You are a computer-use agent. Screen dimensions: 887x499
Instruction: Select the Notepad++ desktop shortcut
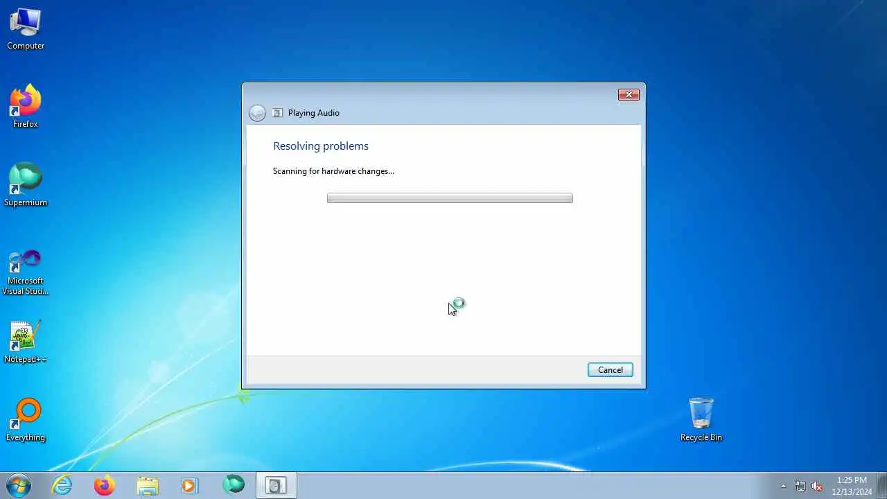(26, 342)
